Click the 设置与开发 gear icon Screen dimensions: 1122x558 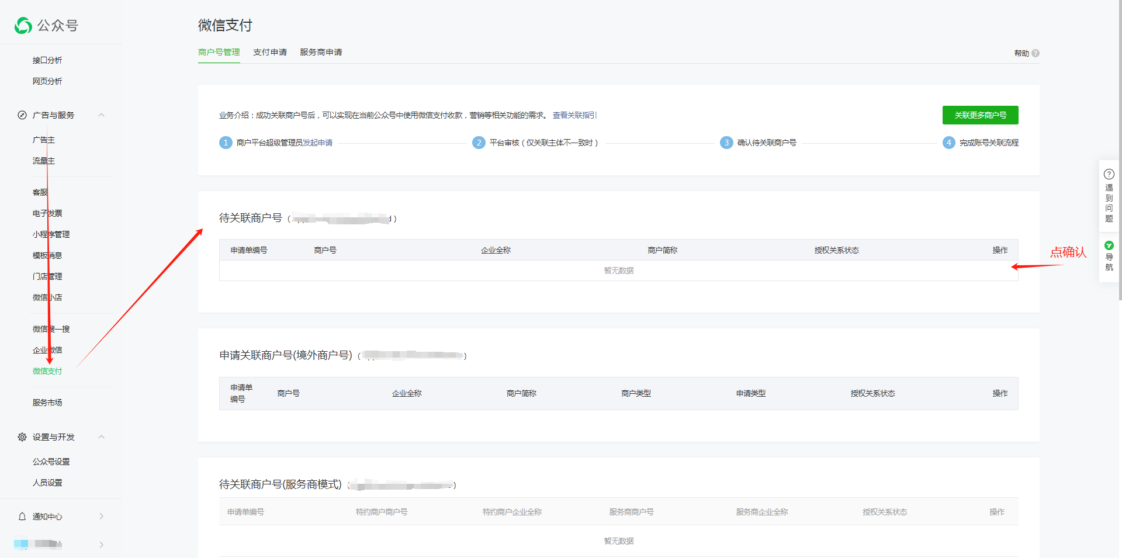tap(22, 437)
